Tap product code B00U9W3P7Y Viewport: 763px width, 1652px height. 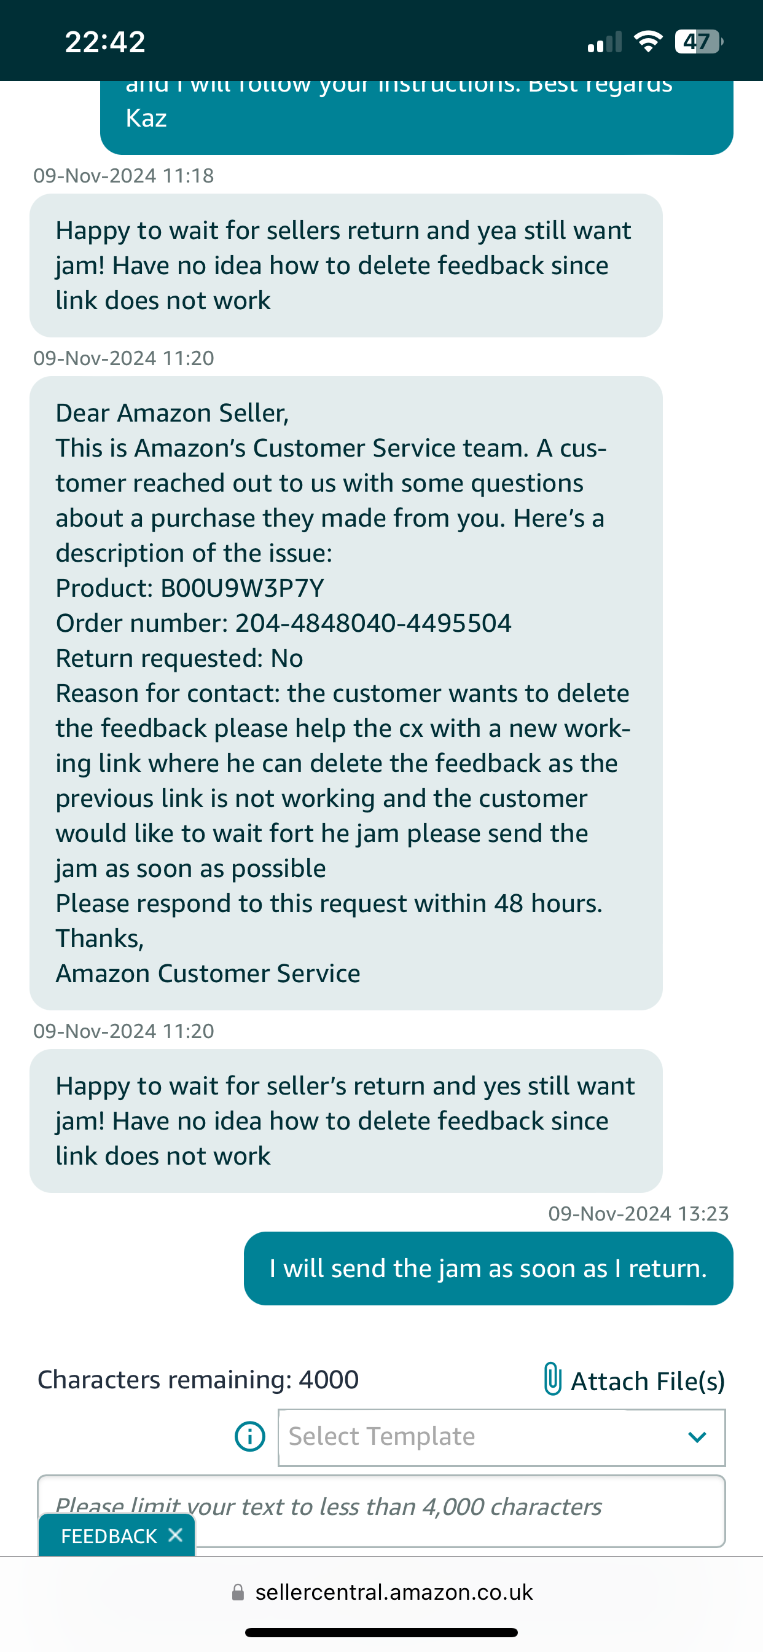pyautogui.click(x=243, y=588)
